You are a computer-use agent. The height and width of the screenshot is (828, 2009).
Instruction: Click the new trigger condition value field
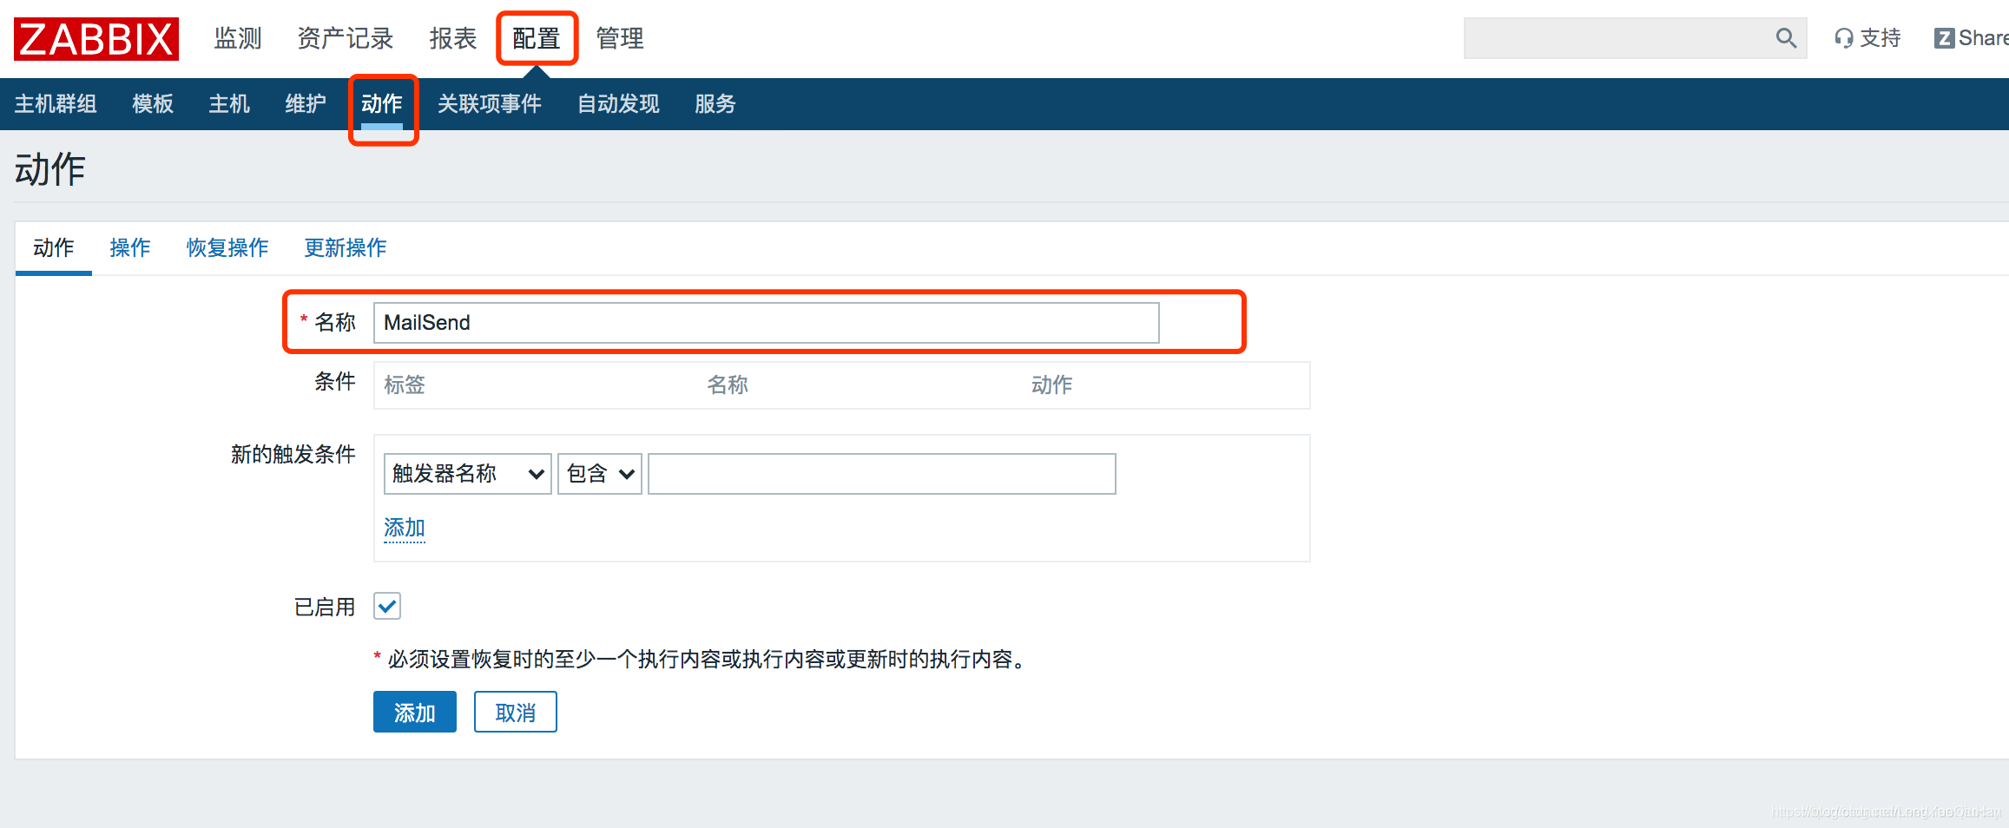click(x=881, y=474)
